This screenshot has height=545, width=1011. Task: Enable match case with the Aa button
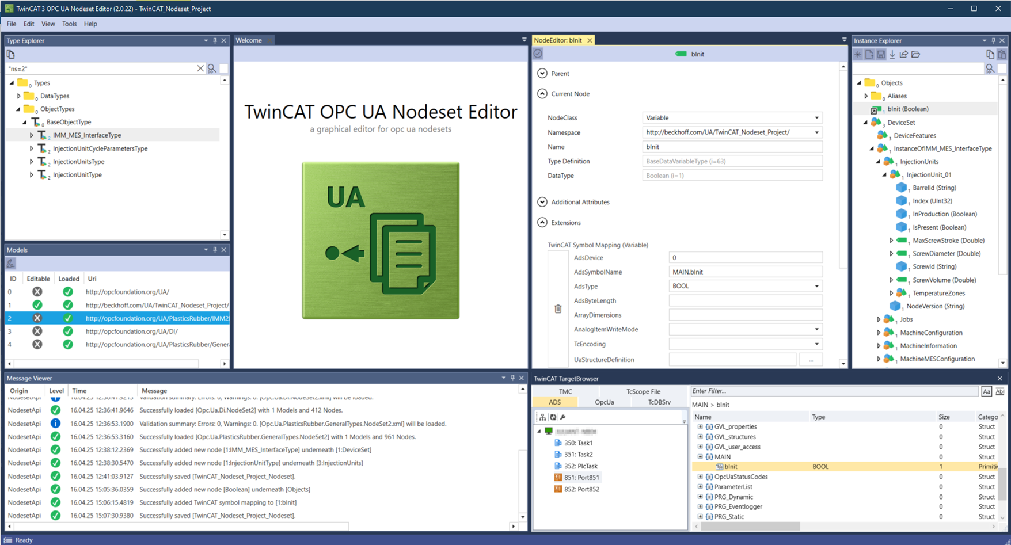coord(986,391)
